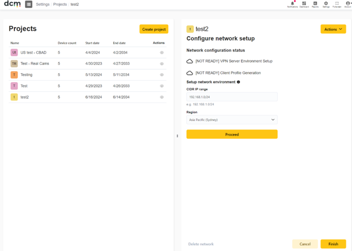Toggle the Fullscreen icon
The width and height of the screenshot is (352, 251).
pyautogui.click(x=337, y=4)
